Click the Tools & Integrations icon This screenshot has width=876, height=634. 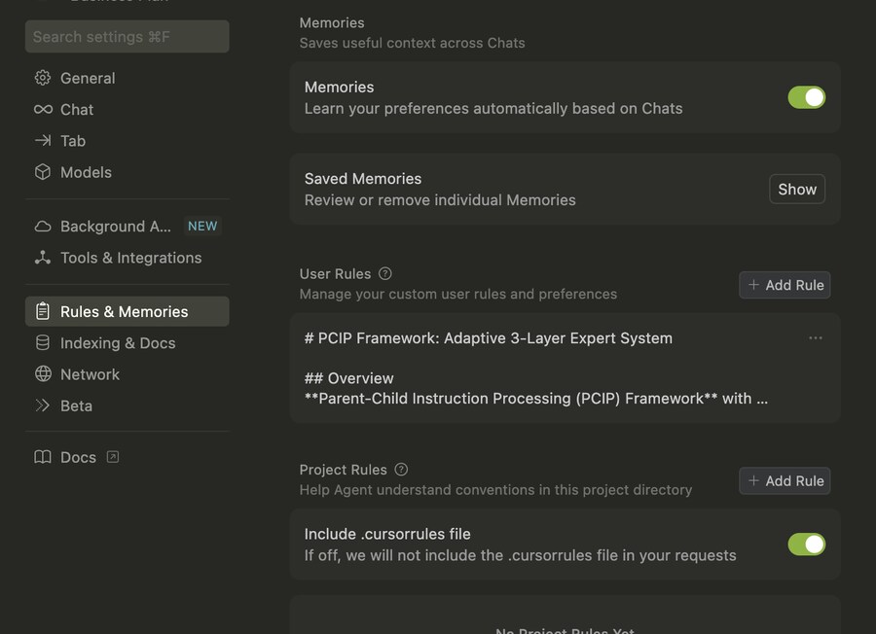pos(43,258)
